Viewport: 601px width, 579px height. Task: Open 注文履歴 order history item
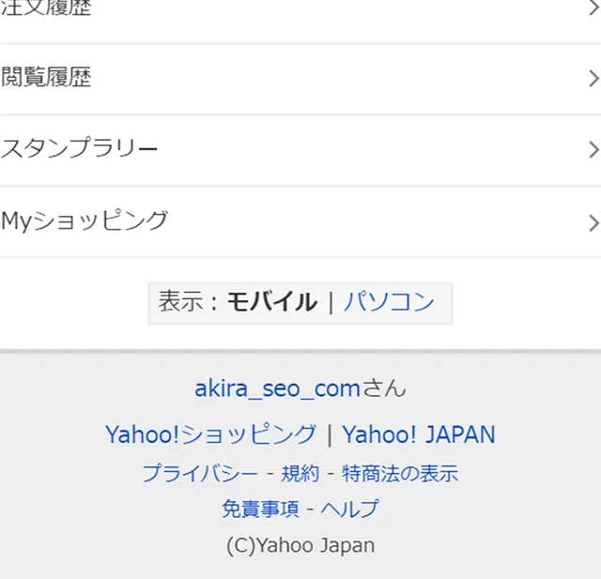click(300, 22)
